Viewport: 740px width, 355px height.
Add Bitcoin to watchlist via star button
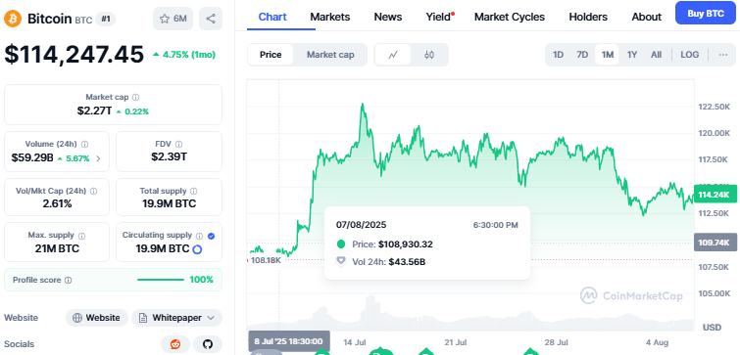173,19
